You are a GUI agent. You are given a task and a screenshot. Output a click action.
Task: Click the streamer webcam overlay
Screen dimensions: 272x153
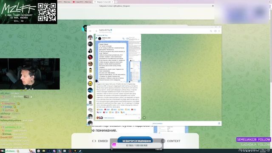point(30,74)
